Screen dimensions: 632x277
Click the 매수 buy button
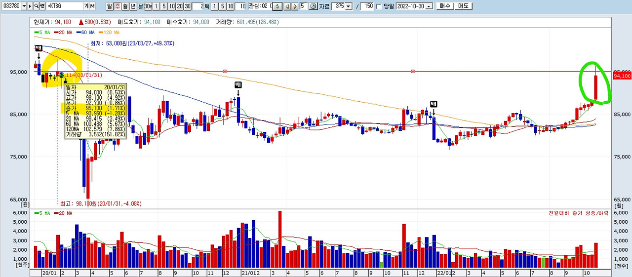(x=445, y=6)
